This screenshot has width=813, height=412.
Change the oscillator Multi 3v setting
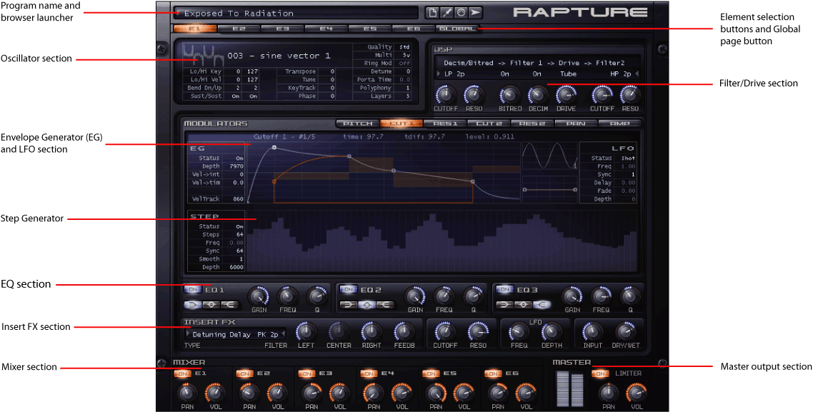pyautogui.click(x=404, y=54)
